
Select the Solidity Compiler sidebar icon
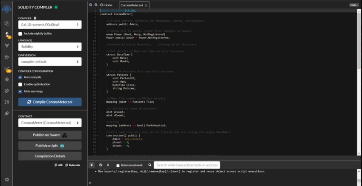tap(7, 35)
